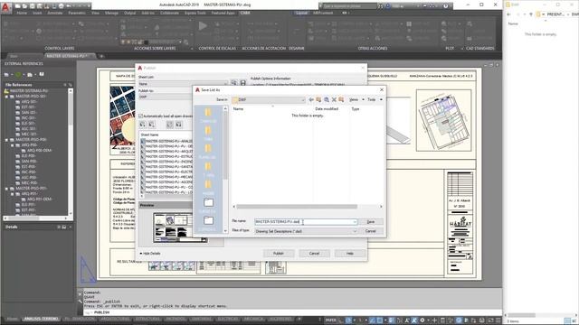Viewport: 579px width, 325px height.
Task: Toggle PAPER space button in status bar
Action: point(330,320)
